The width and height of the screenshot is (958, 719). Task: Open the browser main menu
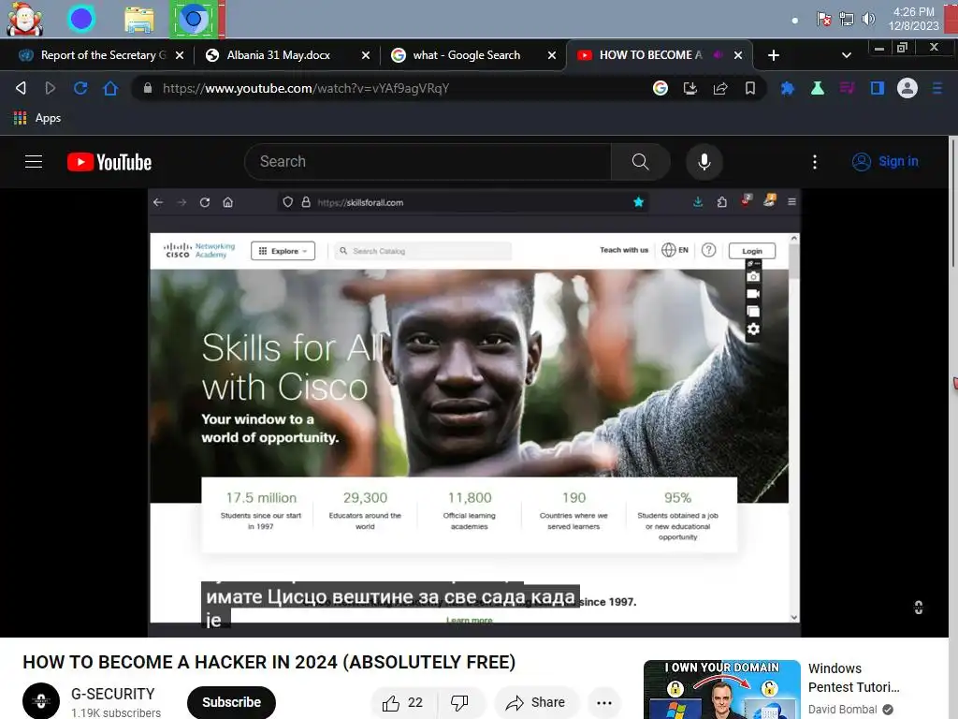(937, 88)
